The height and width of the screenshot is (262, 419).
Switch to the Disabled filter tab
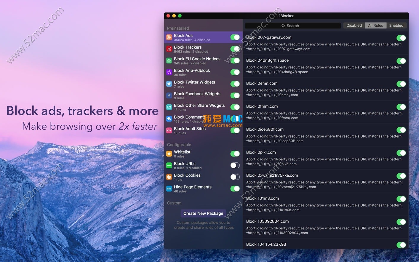[354, 25]
